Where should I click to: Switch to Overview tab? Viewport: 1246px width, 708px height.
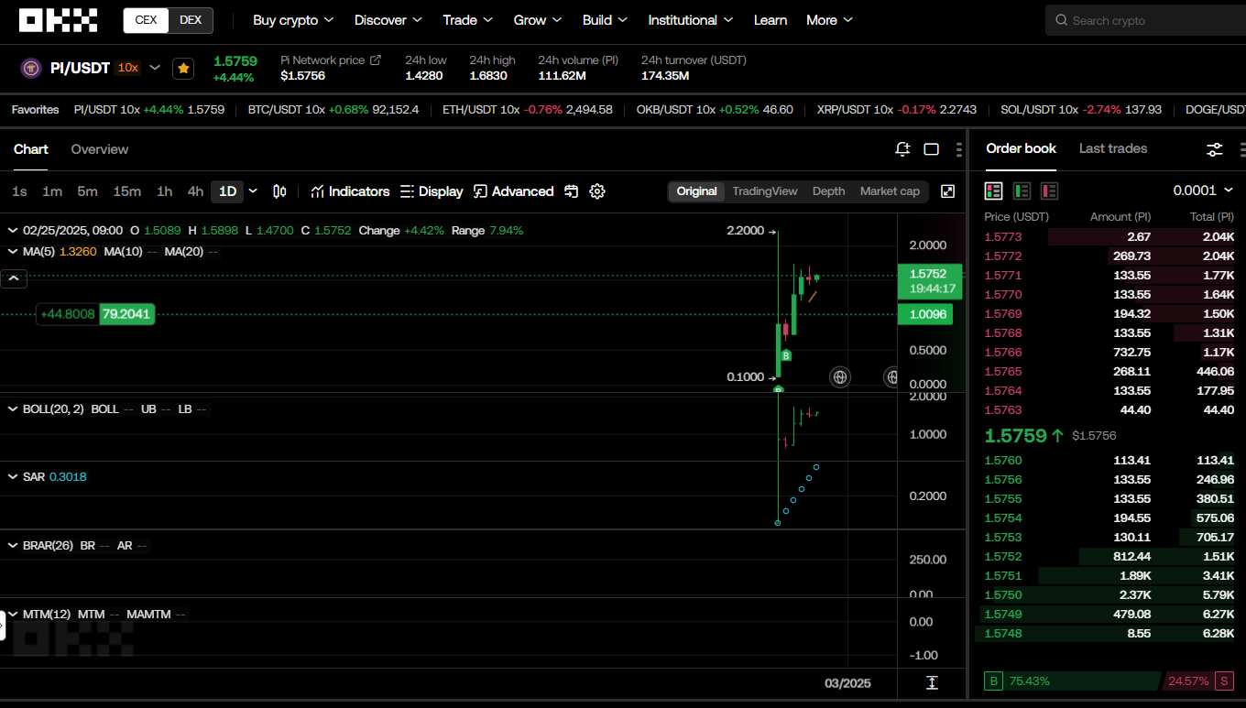coord(100,149)
